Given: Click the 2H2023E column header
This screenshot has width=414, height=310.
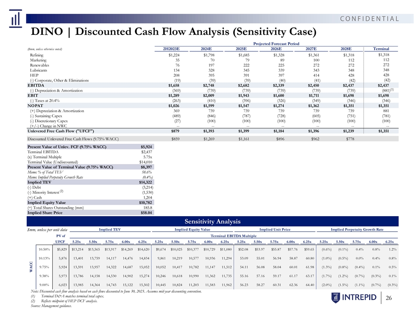Looking at the screenshot, I should pyautogui.click(x=171, y=49).
